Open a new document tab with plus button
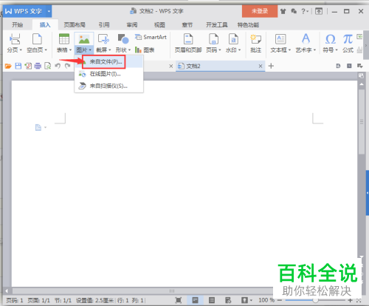The height and width of the screenshot is (306, 369). point(271,66)
